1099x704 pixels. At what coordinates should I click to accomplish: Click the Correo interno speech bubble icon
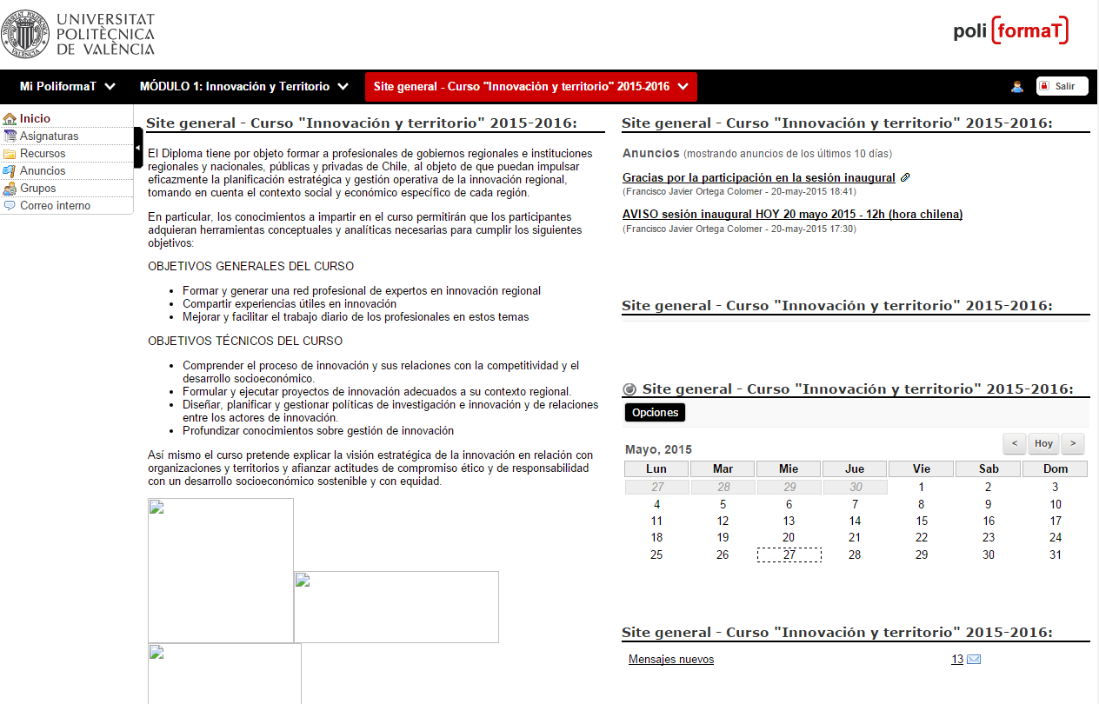10,206
